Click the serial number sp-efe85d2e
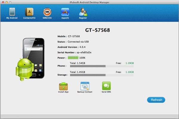179x119 pixels. coord(84,52)
